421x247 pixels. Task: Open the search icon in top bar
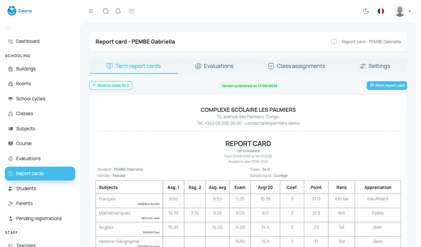(x=106, y=11)
